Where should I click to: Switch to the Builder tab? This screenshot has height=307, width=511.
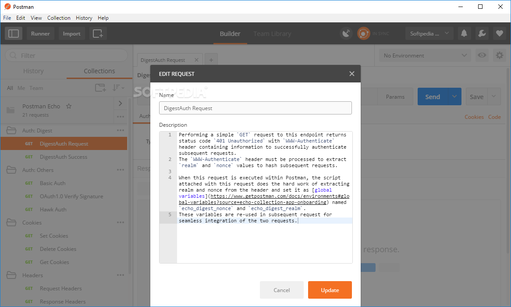coord(230,34)
